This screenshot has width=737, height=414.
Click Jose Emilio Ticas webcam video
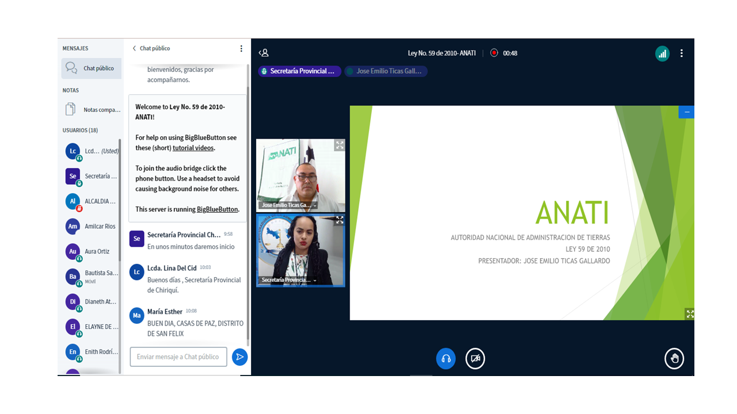(x=301, y=175)
